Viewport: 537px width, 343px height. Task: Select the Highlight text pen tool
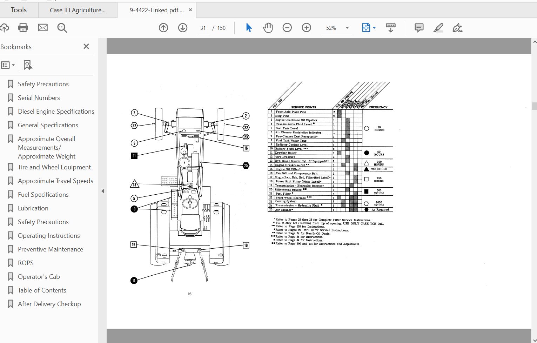tap(438, 28)
